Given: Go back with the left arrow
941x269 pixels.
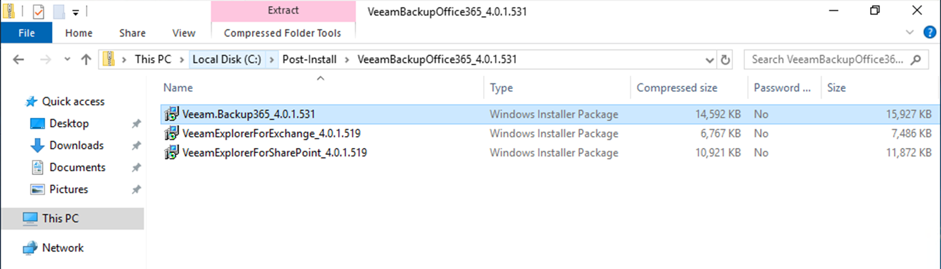Looking at the screenshot, I should 18,60.
